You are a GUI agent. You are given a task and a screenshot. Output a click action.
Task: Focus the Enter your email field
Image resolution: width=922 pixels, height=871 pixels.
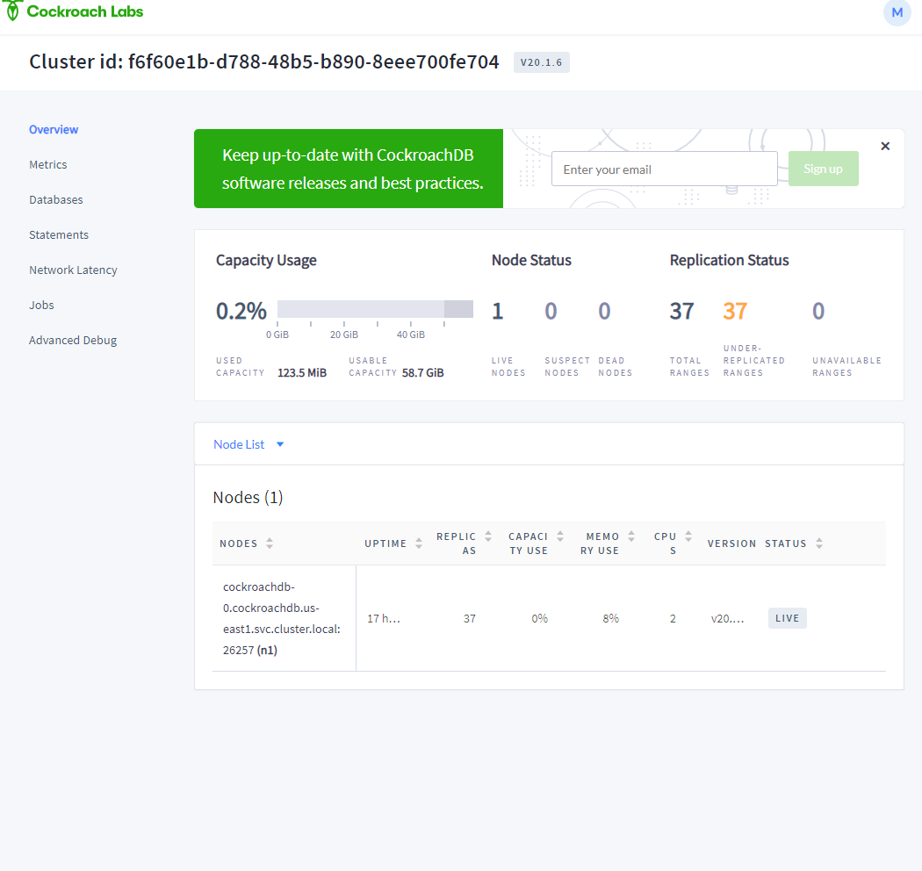click(x=665, y=169)
